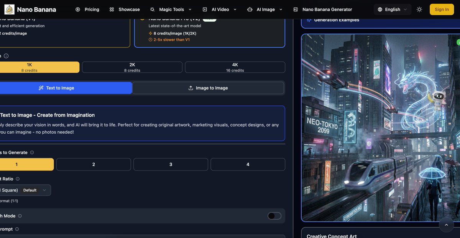Switch to Image to Image tab
The image size is (460, 238).
(208, 88)
